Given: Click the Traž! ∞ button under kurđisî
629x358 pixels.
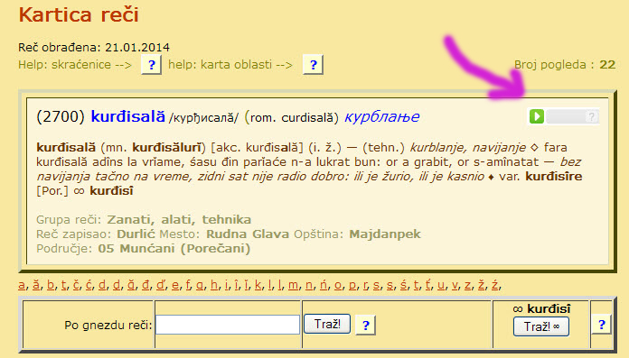Looking at the screenshot, I should 541,326.
